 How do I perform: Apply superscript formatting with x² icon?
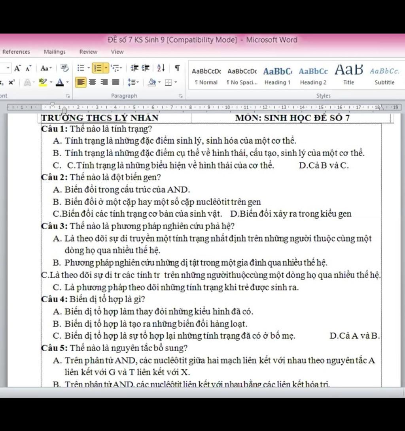pos(12,82)
